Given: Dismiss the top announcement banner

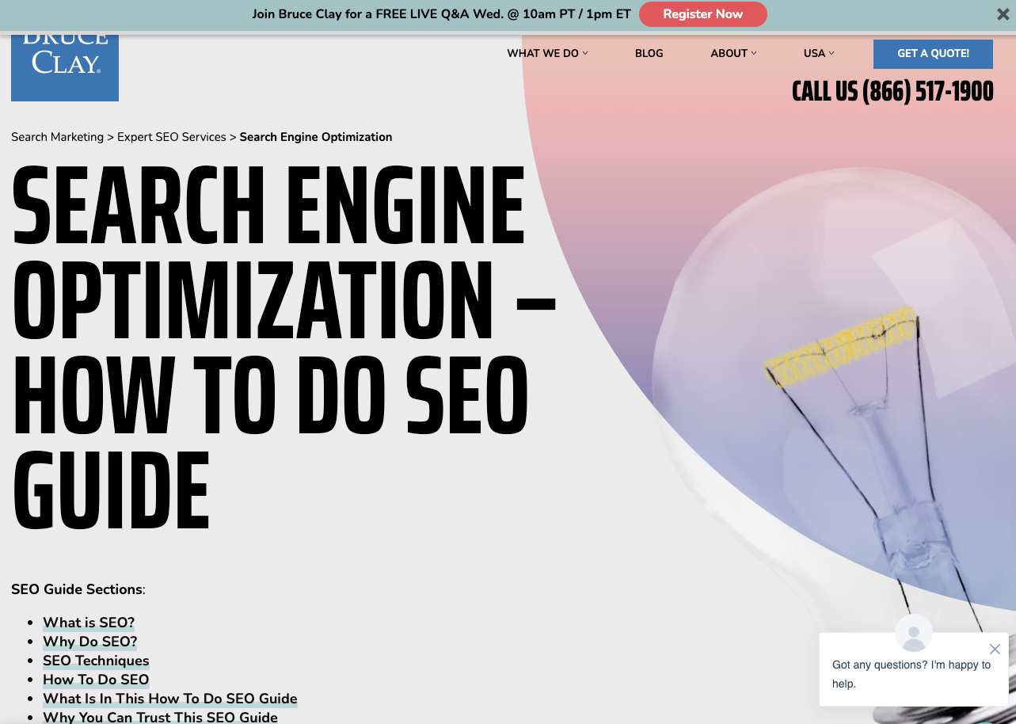Looking at the screenshot, I should pyautogui.click(x=1003, y=14).
